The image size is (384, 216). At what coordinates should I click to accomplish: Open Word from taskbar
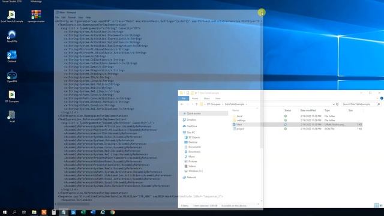(x=93, y=212)
